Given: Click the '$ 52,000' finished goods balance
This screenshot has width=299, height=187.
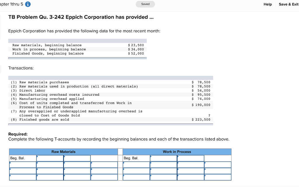Looking at the screenshot, I should [136, 53].
